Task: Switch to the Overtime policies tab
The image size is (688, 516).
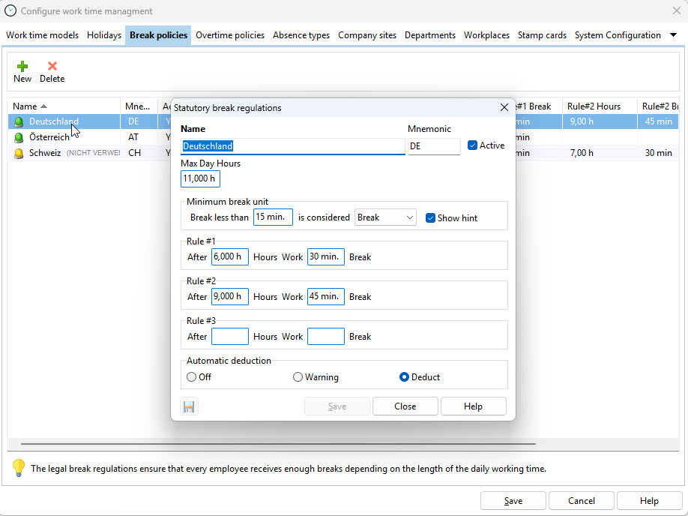Action: tap(230, 35)
